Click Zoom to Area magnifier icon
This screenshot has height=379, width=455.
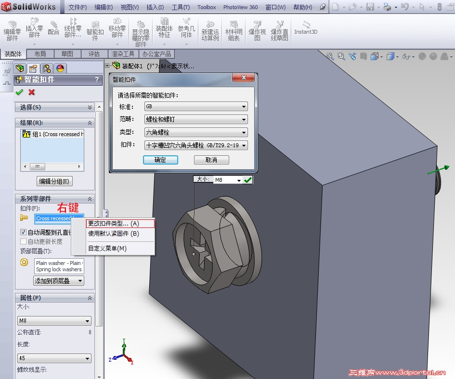341,56
